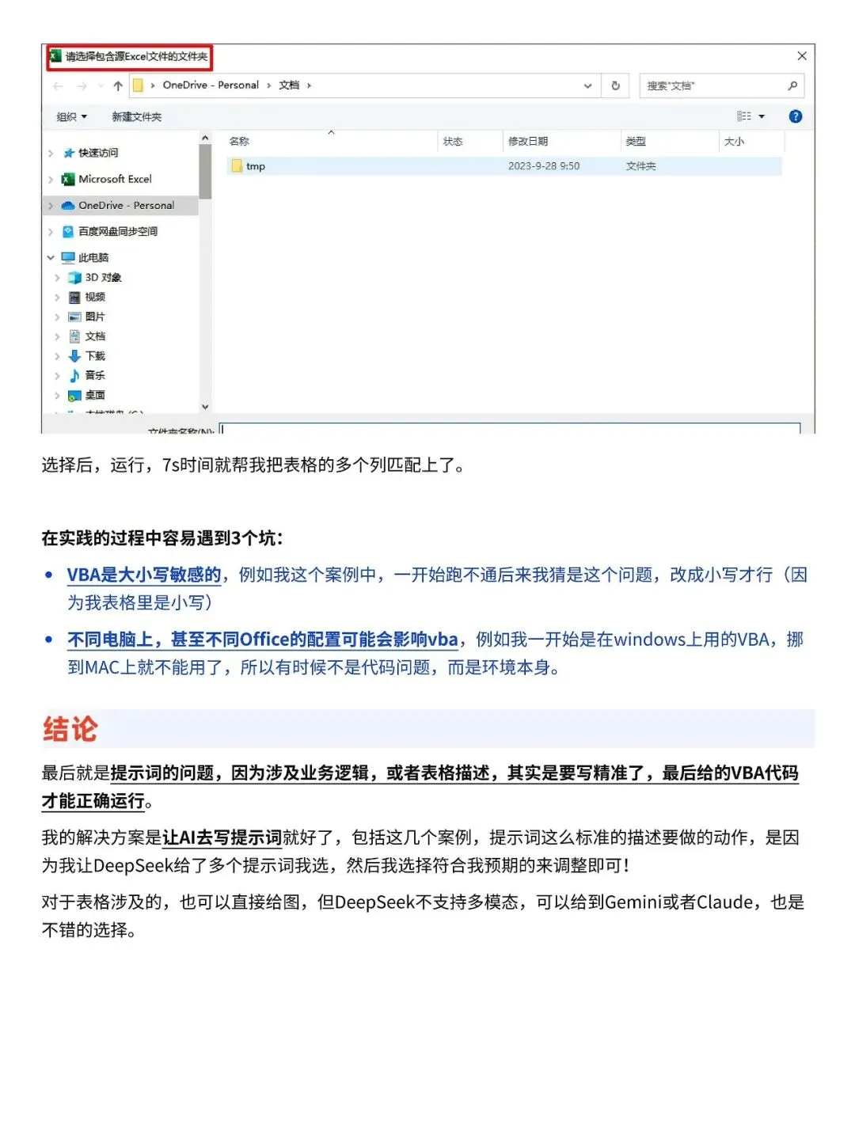855x1139 pixels.
Task: Open 文档 folder in tree
Action: click(95, 336)
